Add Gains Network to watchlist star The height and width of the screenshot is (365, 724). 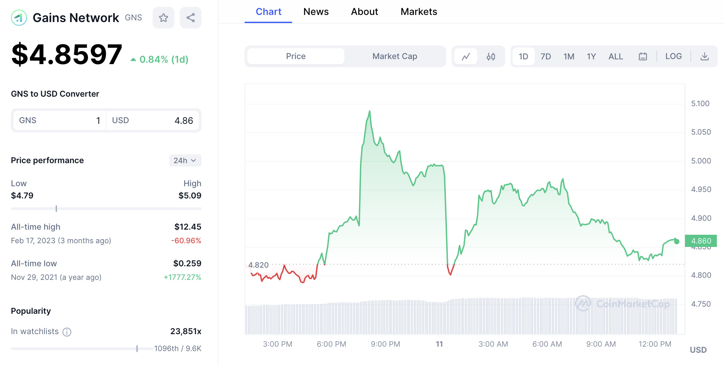164,17
